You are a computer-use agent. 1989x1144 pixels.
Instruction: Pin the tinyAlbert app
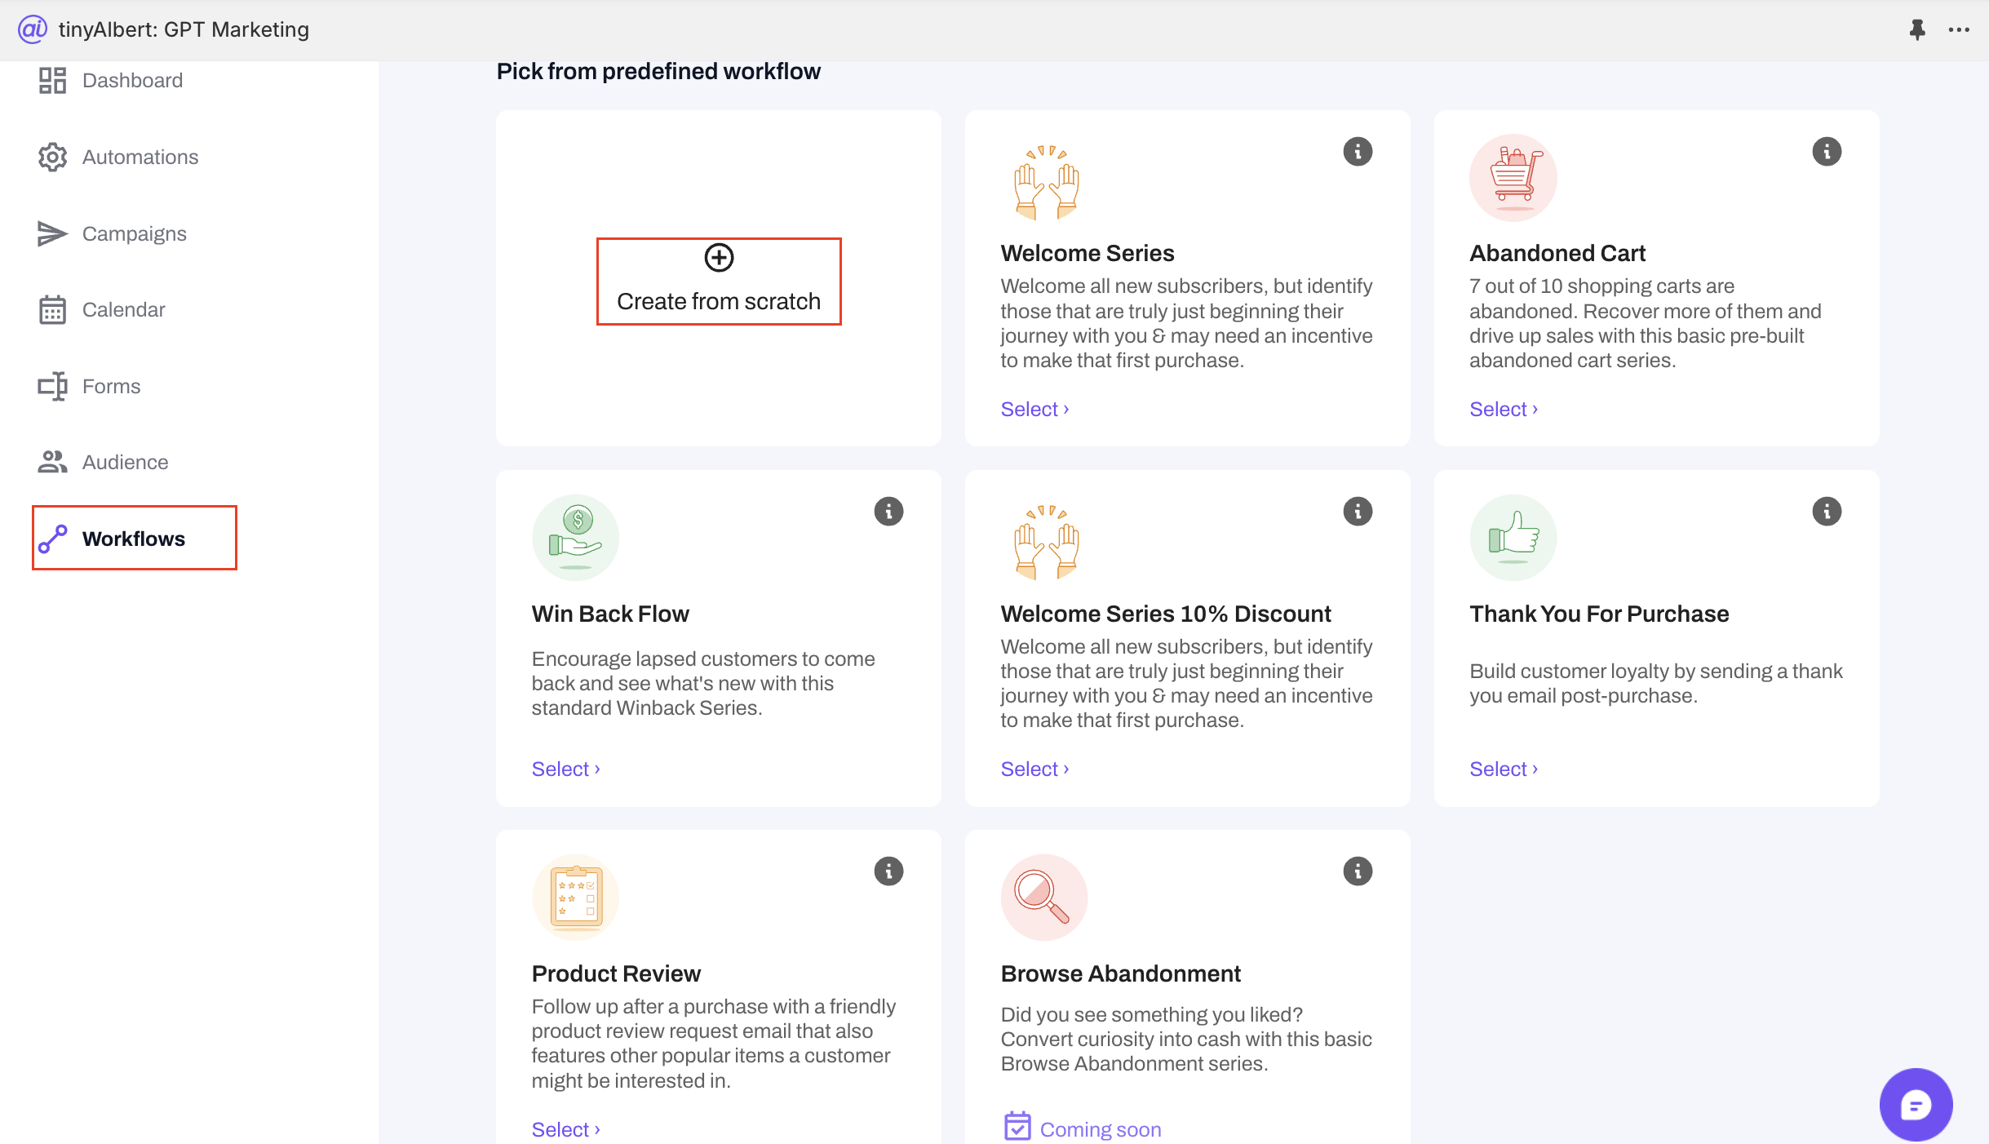[1917, 30]
